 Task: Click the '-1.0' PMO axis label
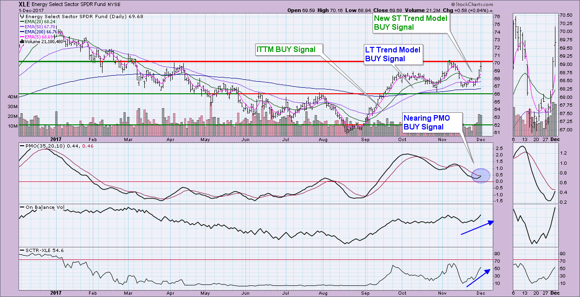[x=499, y=194]
